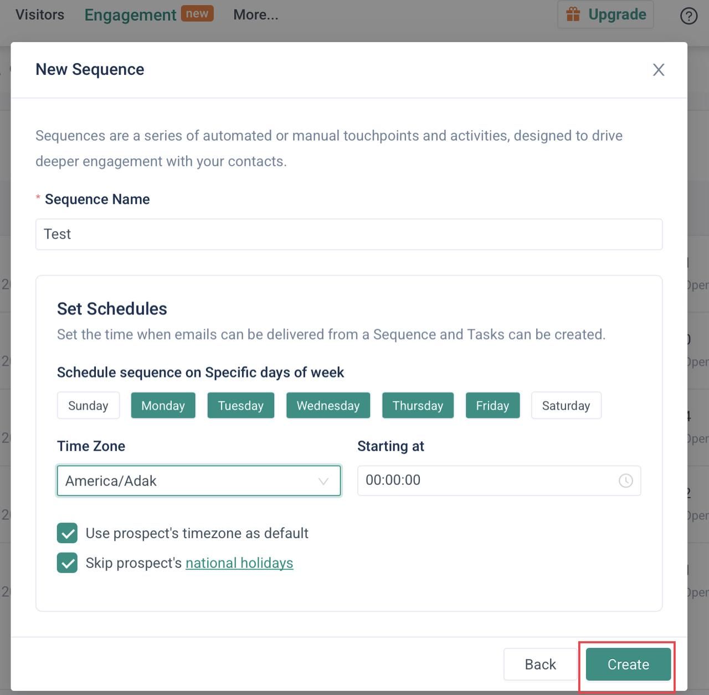Switch to the Engagement tab

pos(130,15)
